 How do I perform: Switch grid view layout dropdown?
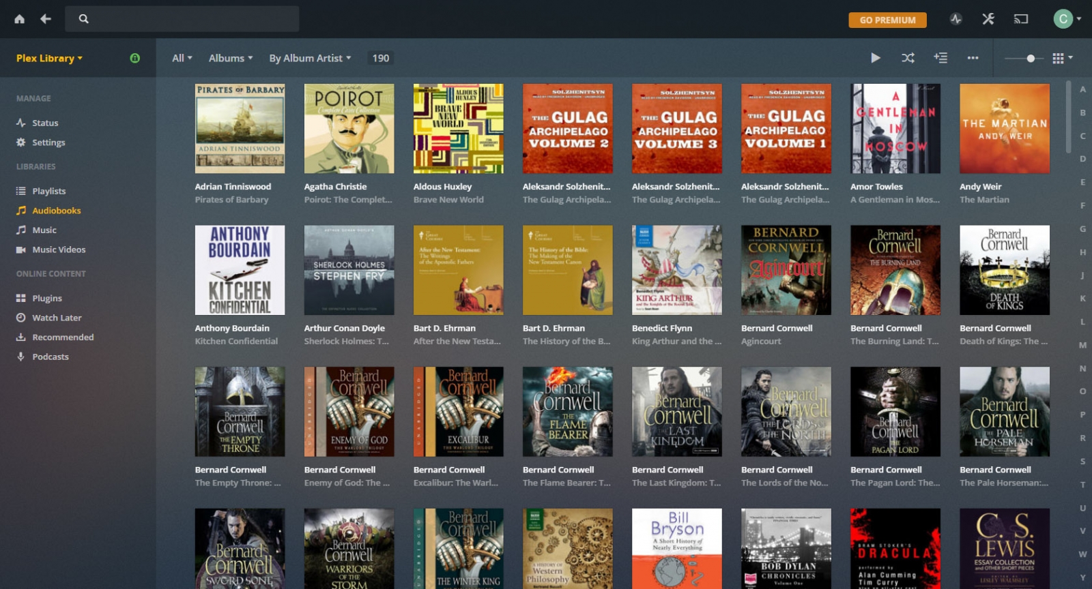pos(1062,58)
